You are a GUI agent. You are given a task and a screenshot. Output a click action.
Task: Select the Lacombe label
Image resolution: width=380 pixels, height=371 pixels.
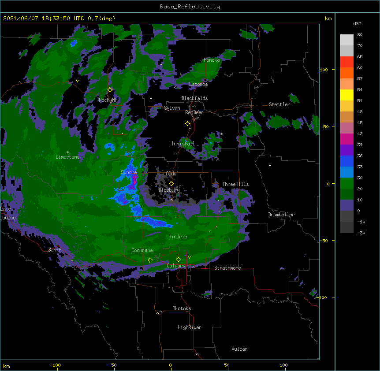pos(198,84)
